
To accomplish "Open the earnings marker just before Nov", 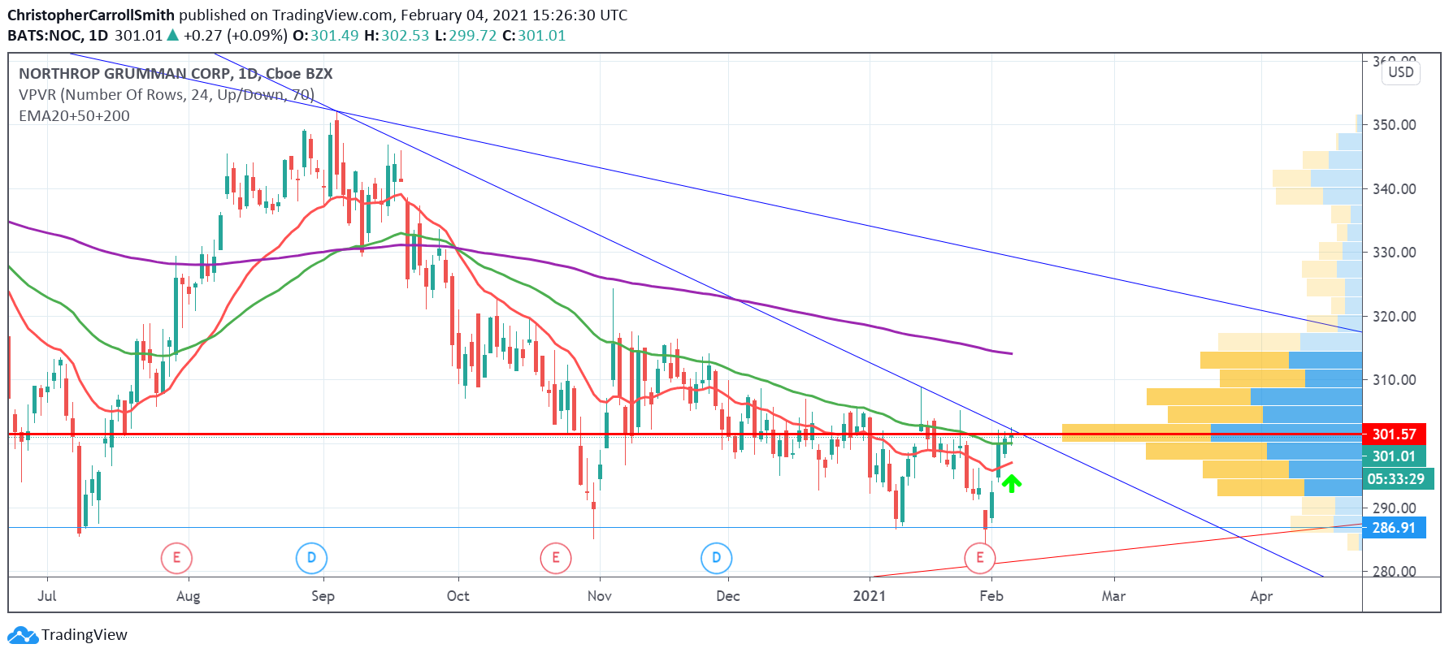I will [556, 558].
